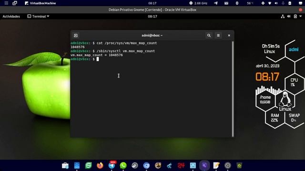Screen dimensions: 305x171
Task: Open the green S spreadsheet dock icon
Action: tap(88, 166)
